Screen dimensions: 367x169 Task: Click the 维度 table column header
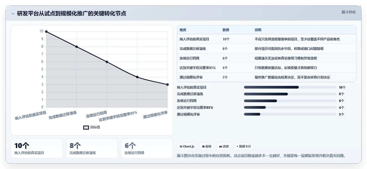[183, 30]
